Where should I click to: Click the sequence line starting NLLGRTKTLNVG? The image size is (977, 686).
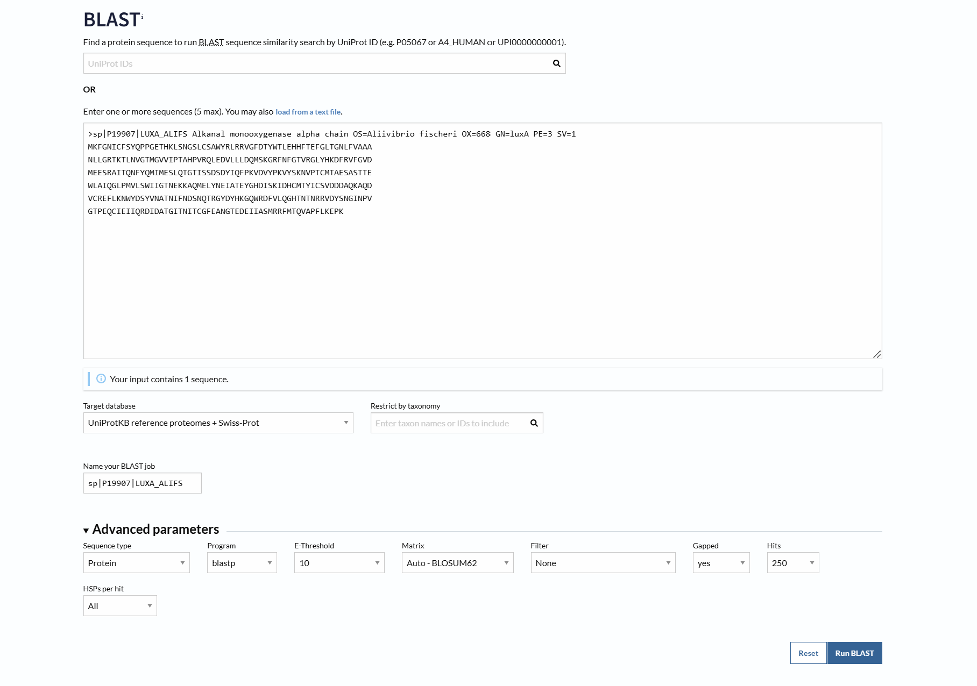[230, 160]
